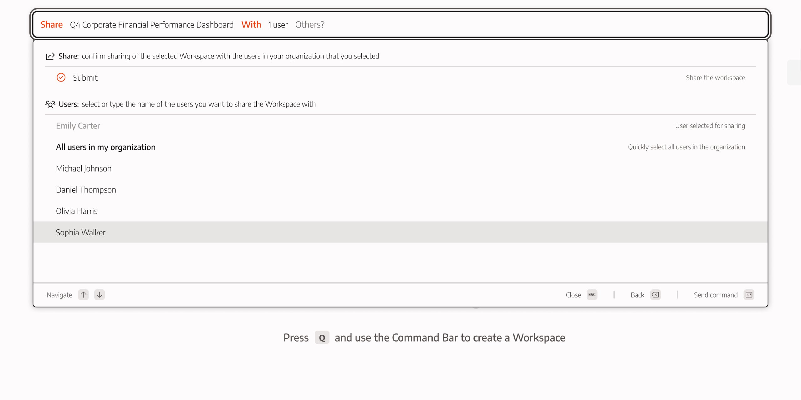Click the Q key badge in the hint text
801x400 pixels.
(322, 337)
